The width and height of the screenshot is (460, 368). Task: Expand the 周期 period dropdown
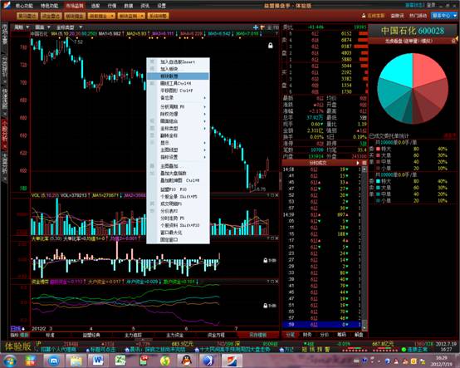tap(22, 27)
